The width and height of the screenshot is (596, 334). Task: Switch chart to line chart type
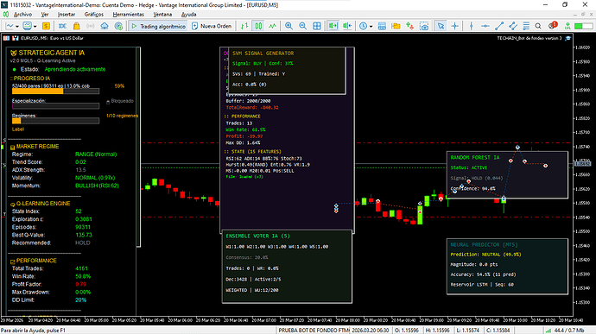273,26
